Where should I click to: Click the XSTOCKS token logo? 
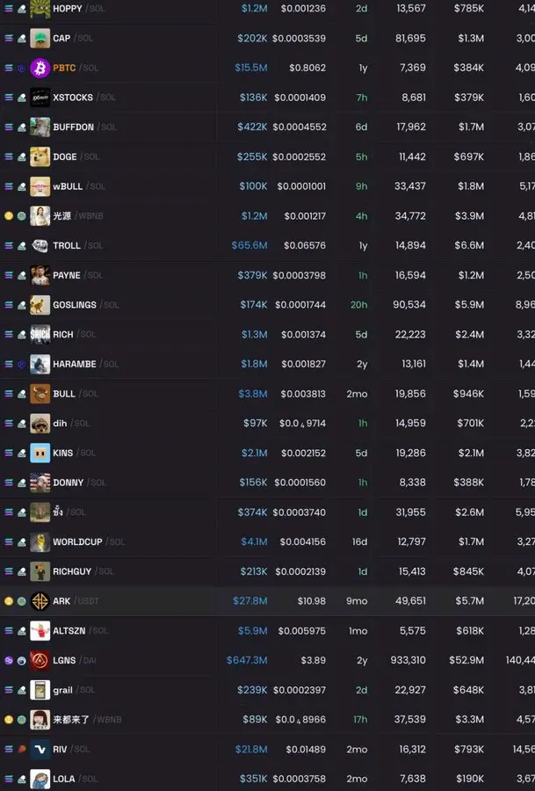click(x=40, y=98)
